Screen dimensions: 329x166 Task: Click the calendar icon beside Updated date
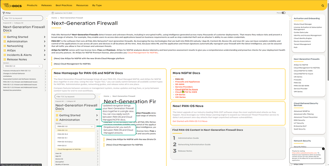[x=53, y=13]
